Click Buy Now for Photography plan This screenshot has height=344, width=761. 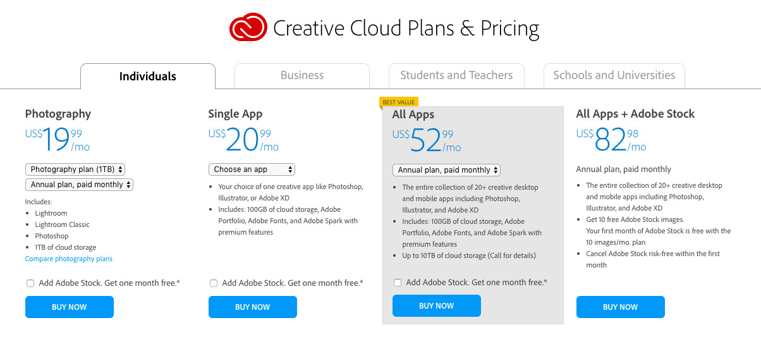[x=70, y=307]
